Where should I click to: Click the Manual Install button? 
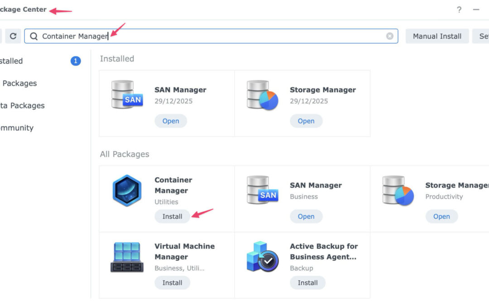pos(437,36)
